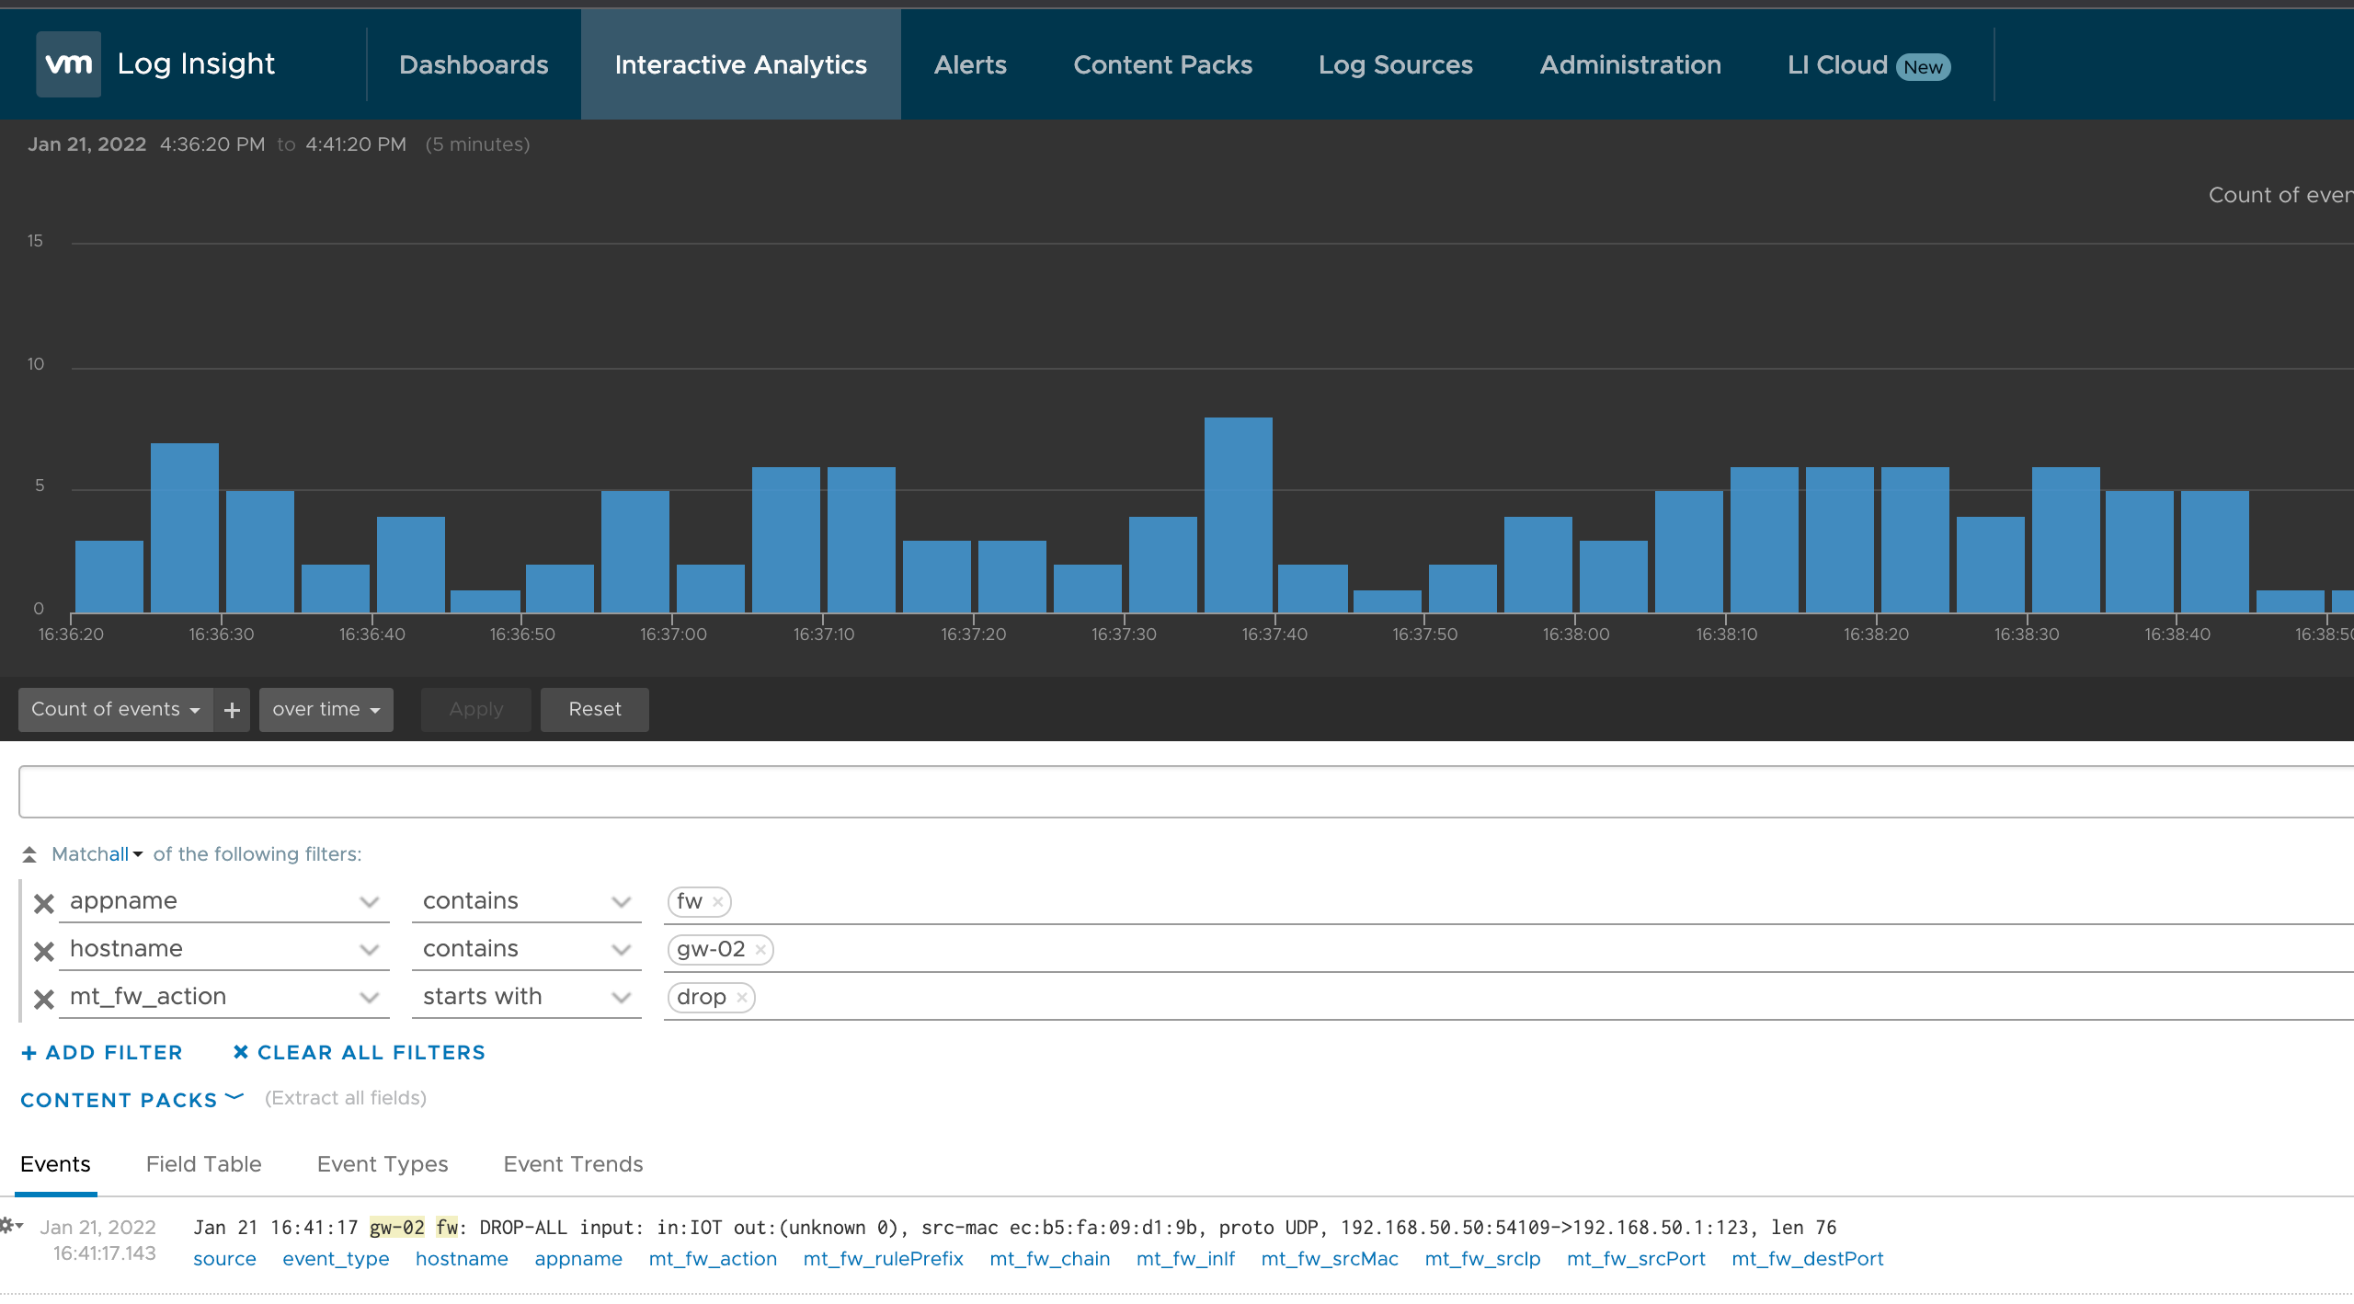Open mt_fw_action field dropdown

pyautogui.click(x=224, y=997)
